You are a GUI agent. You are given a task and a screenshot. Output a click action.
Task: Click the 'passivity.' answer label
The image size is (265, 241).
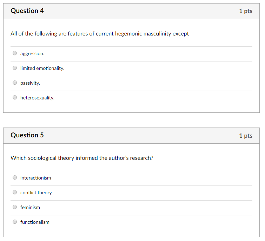(30, 83)
